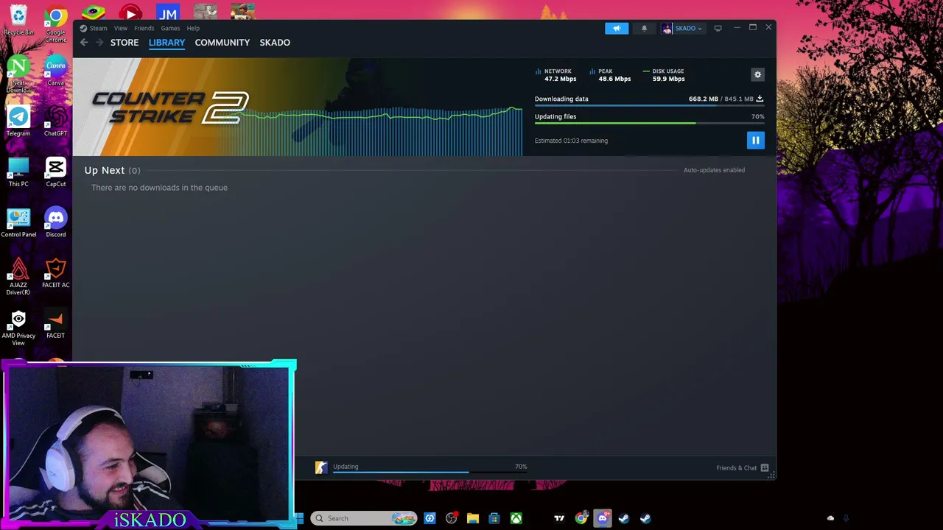Click the PEAK 48.6 Mbps stat
Image resolution: width=943 pixels, height=530 pixels.
coord(611,75)
